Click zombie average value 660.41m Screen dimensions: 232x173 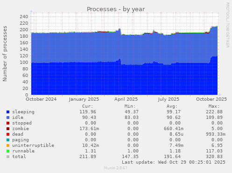point(174,129)
